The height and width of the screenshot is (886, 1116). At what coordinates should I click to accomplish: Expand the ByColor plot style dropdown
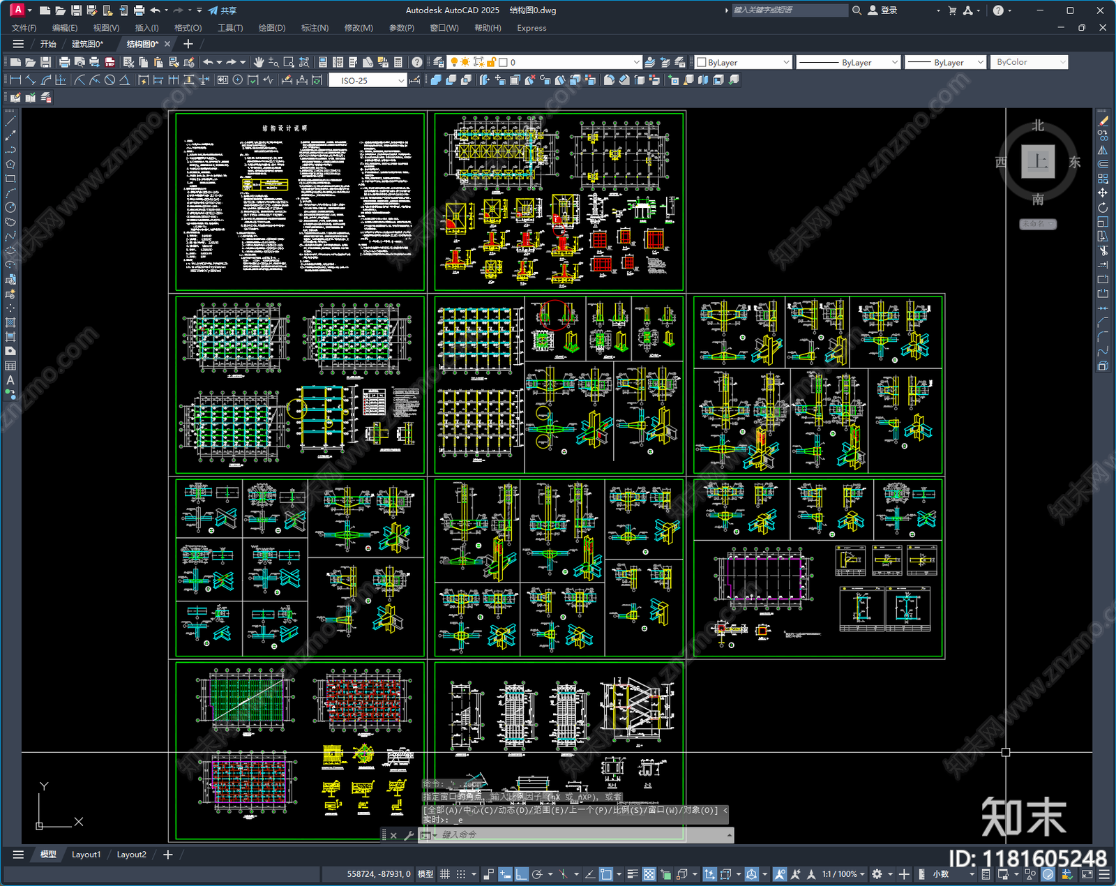pyautogui.click(x=1062, y=62)
